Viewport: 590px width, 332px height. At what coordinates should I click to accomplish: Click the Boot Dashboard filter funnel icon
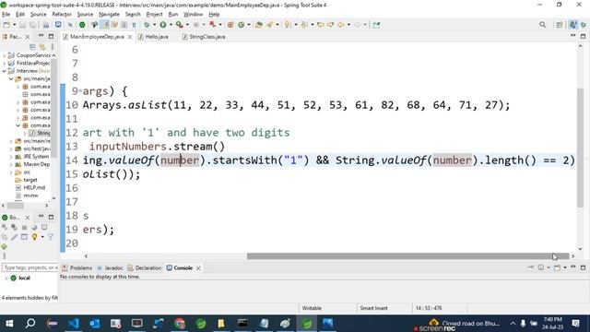pyautogui.click(x=50, y=237)
